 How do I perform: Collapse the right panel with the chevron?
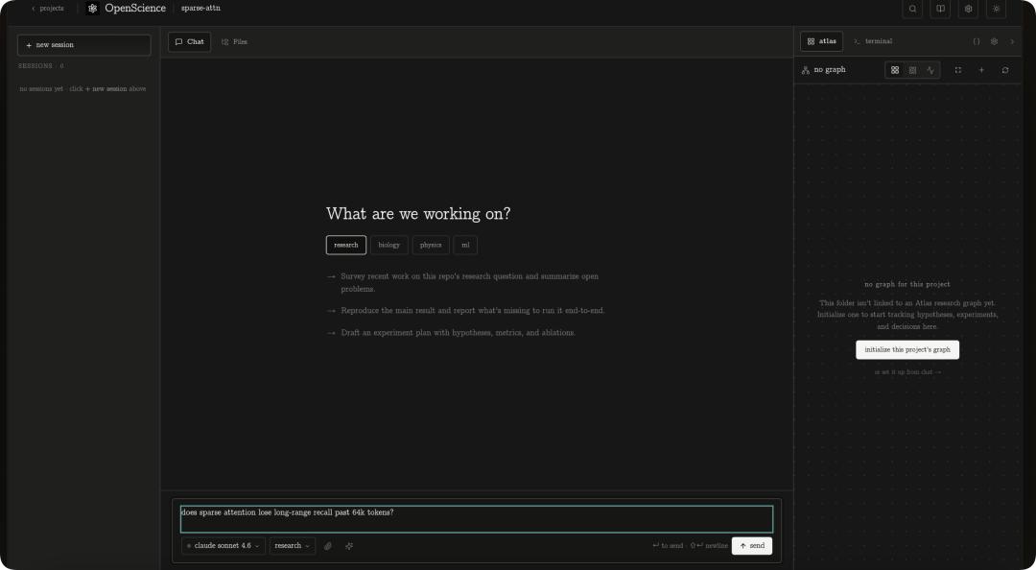(x=1012, y=41)
